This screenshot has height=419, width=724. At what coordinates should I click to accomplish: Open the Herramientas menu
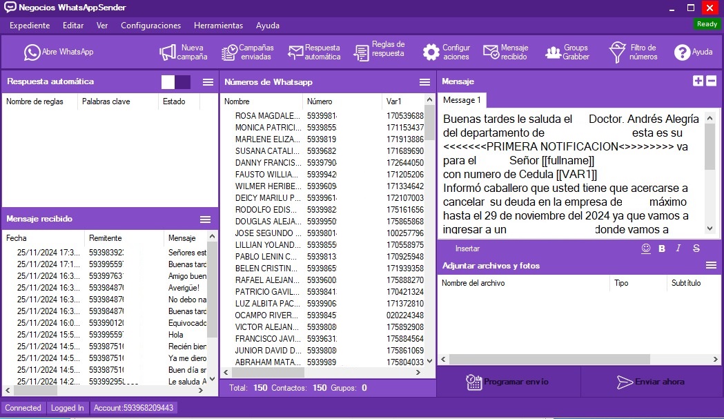pos(218,26)
